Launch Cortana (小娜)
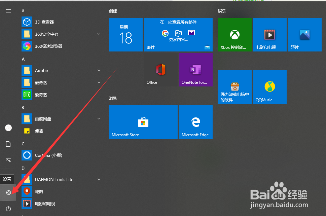 (62, 155)
